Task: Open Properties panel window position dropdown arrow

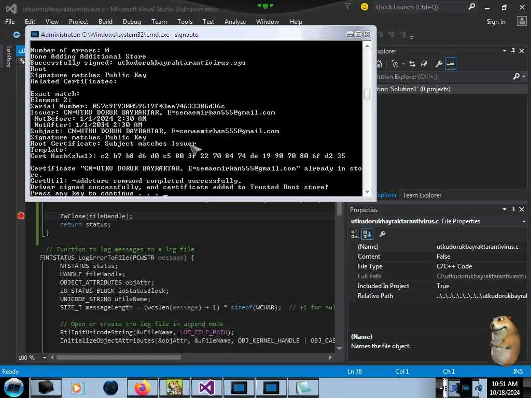Action: (504, 209)
